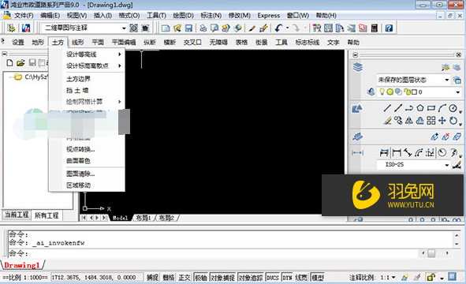Click the Match Properties brush icon in toolbar

click(252, 28)
